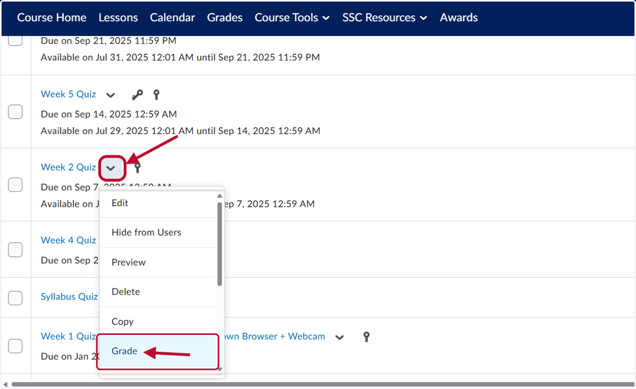Viewport: 636px width, 389px height.
Task: Expand the Course Tools menu
Action: (x=292, y=17)
